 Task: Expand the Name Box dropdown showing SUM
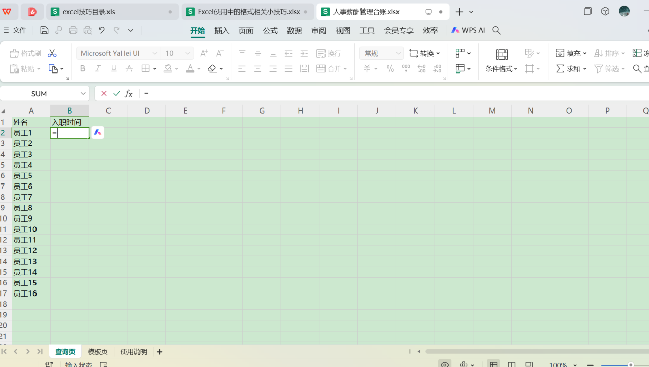(x=83, y=93)
